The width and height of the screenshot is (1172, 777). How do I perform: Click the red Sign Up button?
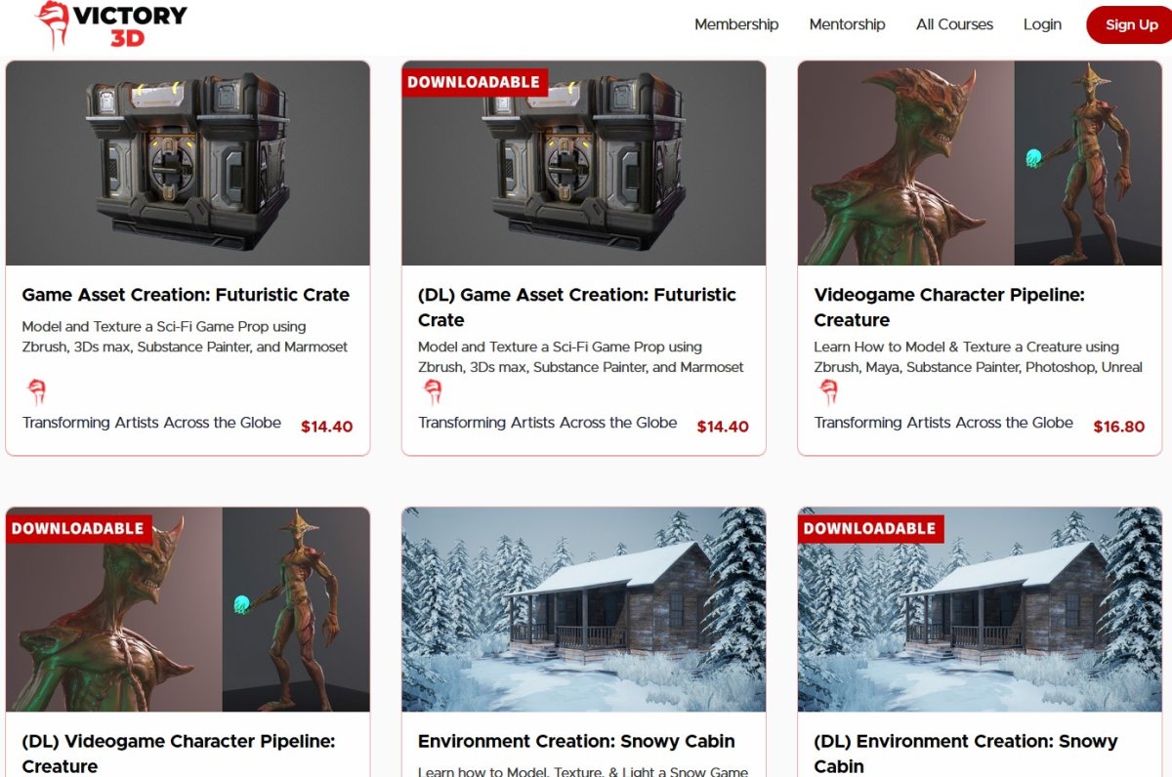1130,24
